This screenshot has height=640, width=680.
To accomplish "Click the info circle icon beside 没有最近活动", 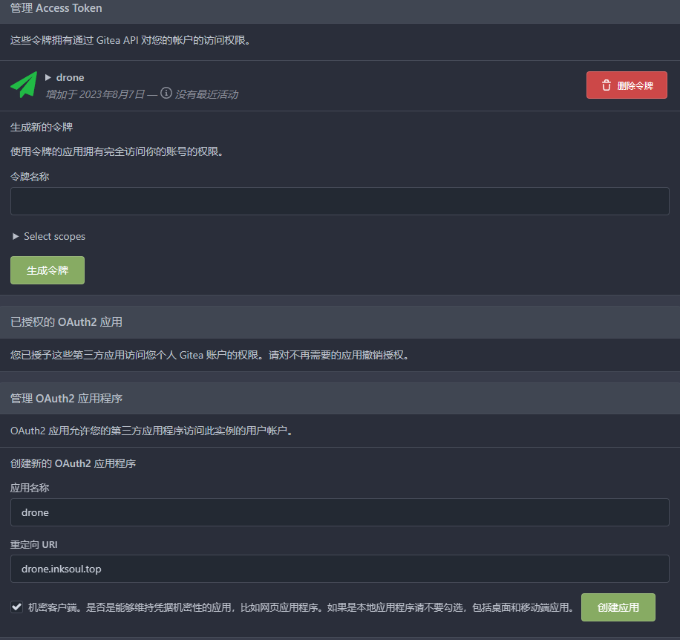I will (166, 94).
